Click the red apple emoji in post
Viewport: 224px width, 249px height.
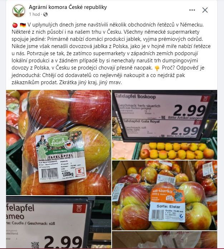pyautogui.click(x=15, y=25)
